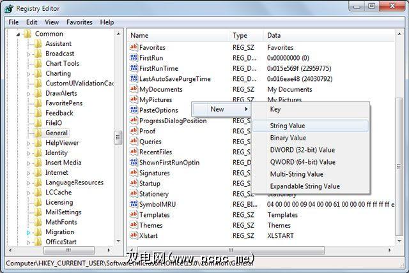
Task: Select the CustomUIValidationCache key
Action: tap(79, 84)
